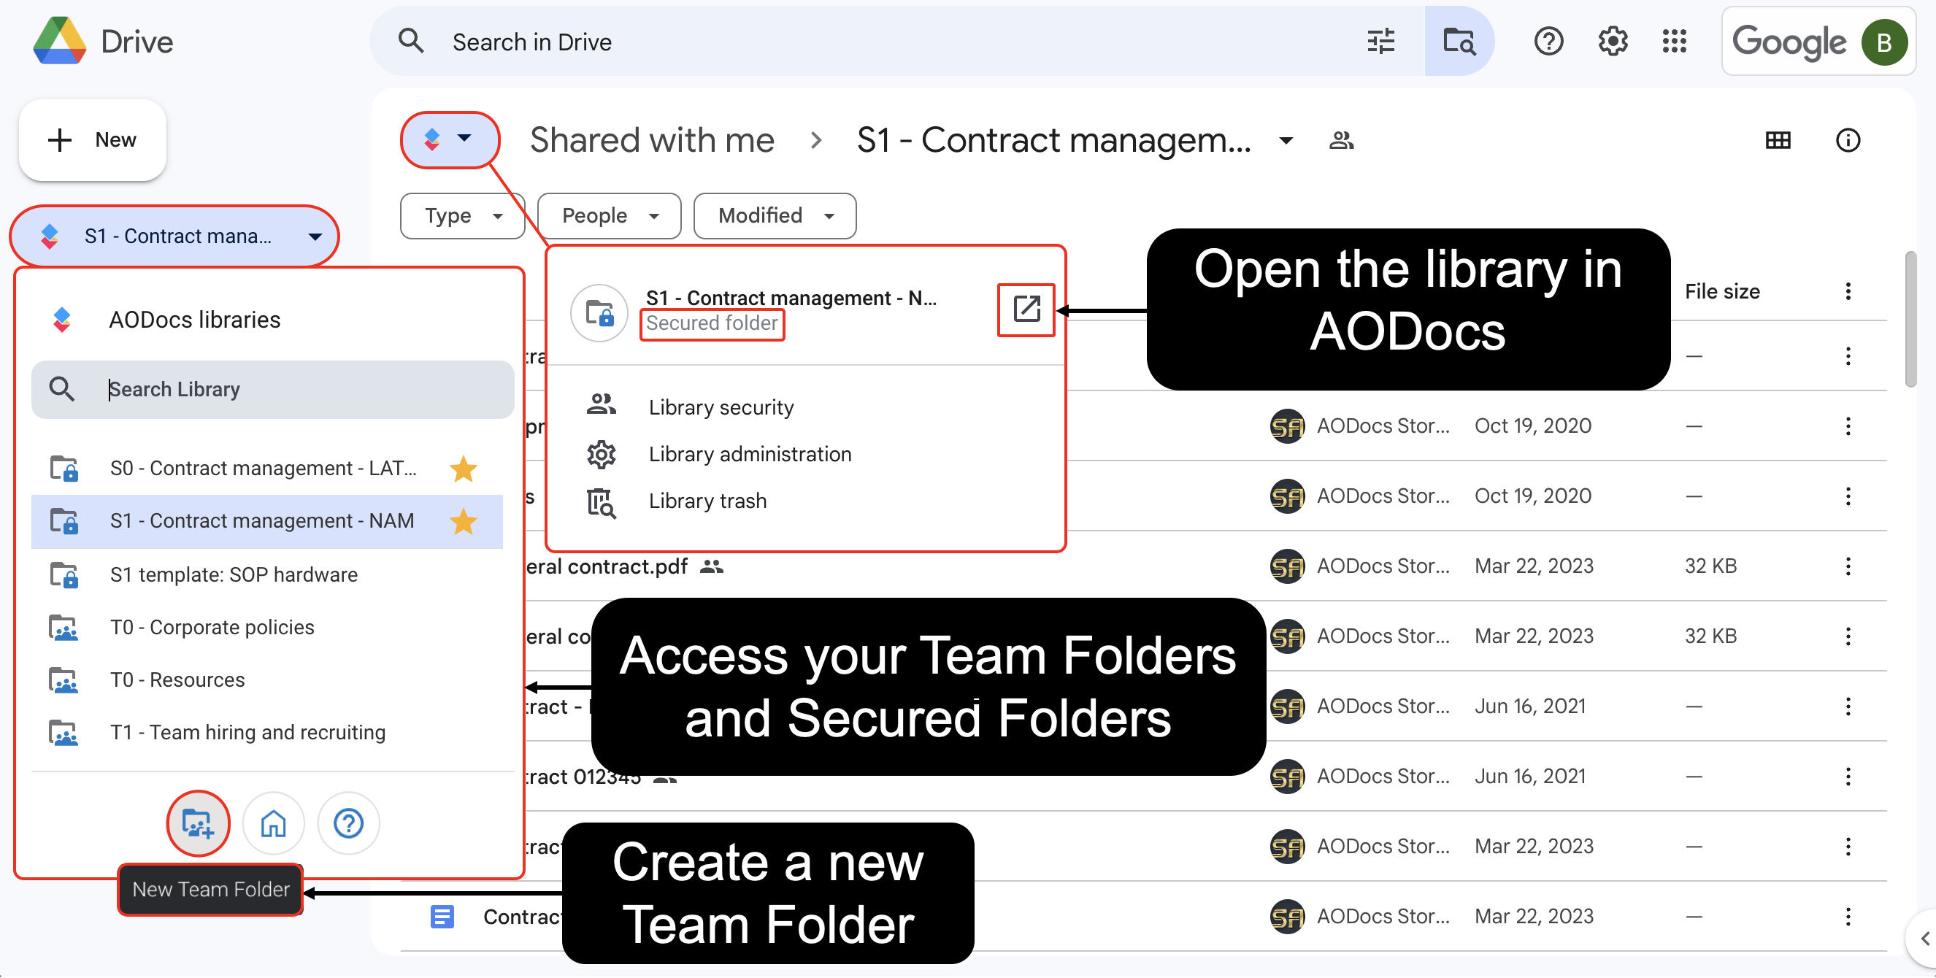Screen dimensions: 1936x978
Task: Click the shared people icon beside folder title
Action: click(1341, 140)
